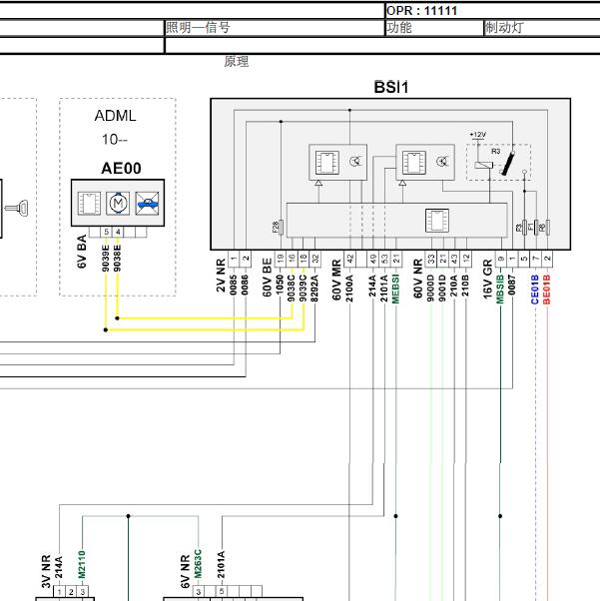Viewport: 600px width, 601px height.
Task: Select green wire label M263C
Action: click(x=198, y=564)
